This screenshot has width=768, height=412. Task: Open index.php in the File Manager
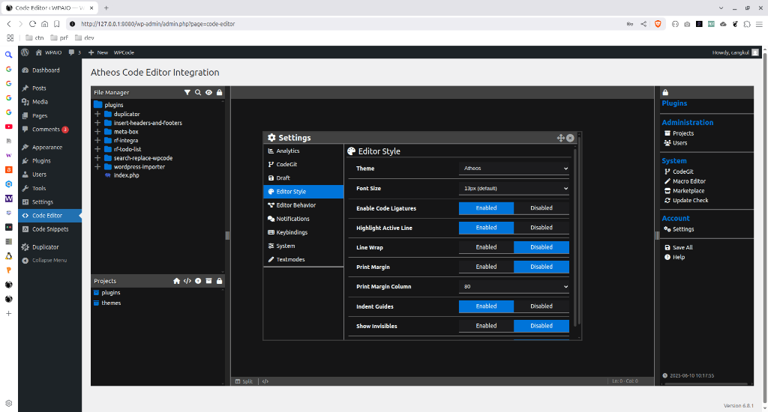126,175
